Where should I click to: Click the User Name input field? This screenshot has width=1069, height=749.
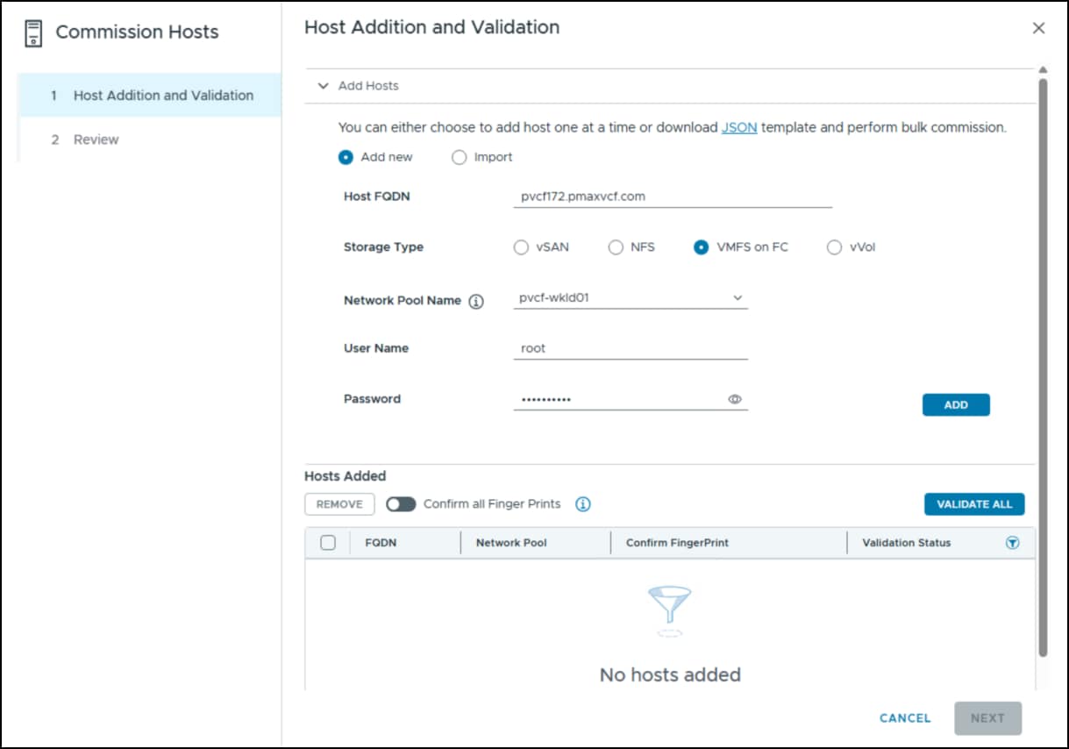[631, 348]
